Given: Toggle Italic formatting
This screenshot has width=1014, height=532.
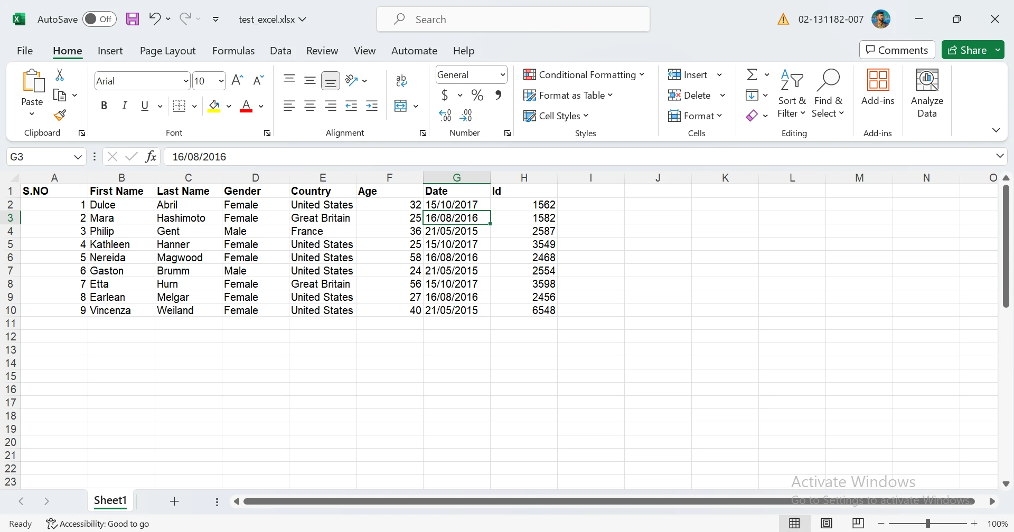Looking at the screenshot, I should 125,106.
